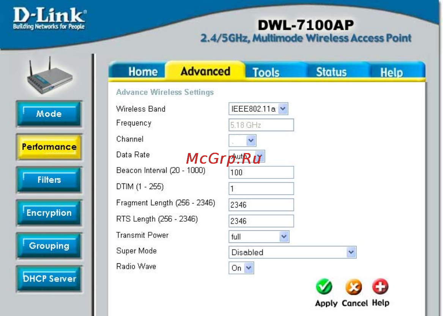Select the Performance sidebar button
The width and height of the screenshot is (443, 316).
49,147
